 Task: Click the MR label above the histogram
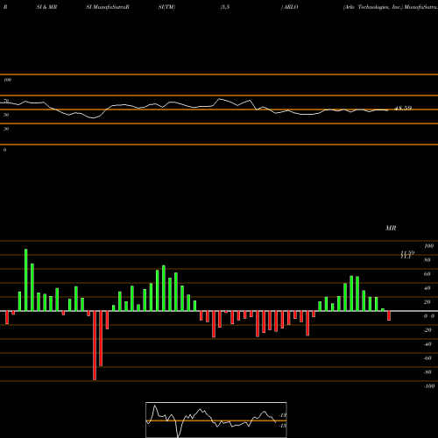coord(391,228)
